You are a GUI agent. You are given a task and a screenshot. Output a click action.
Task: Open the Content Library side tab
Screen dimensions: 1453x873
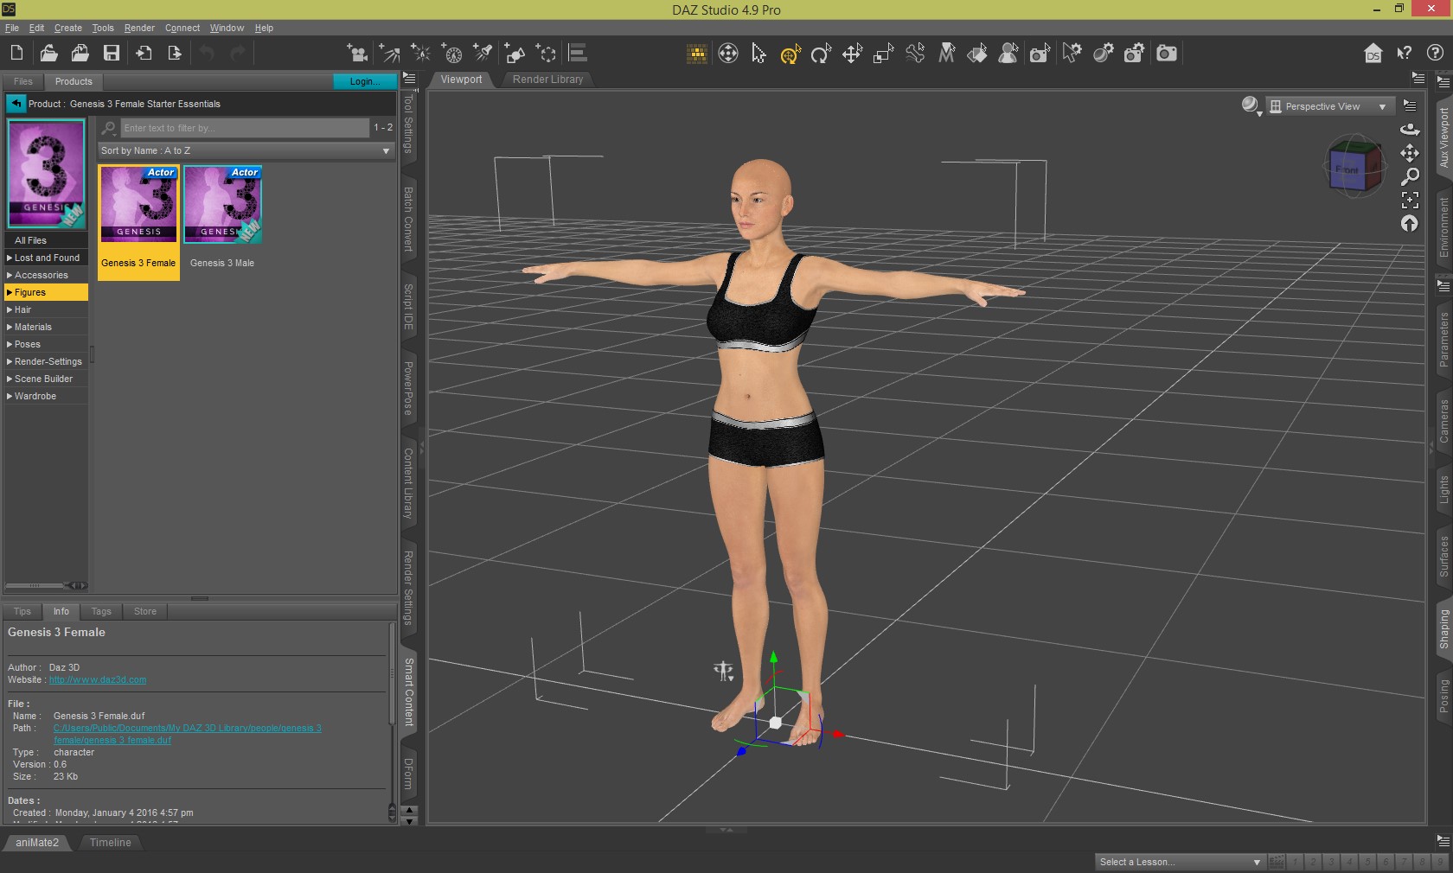coord(408,482)
